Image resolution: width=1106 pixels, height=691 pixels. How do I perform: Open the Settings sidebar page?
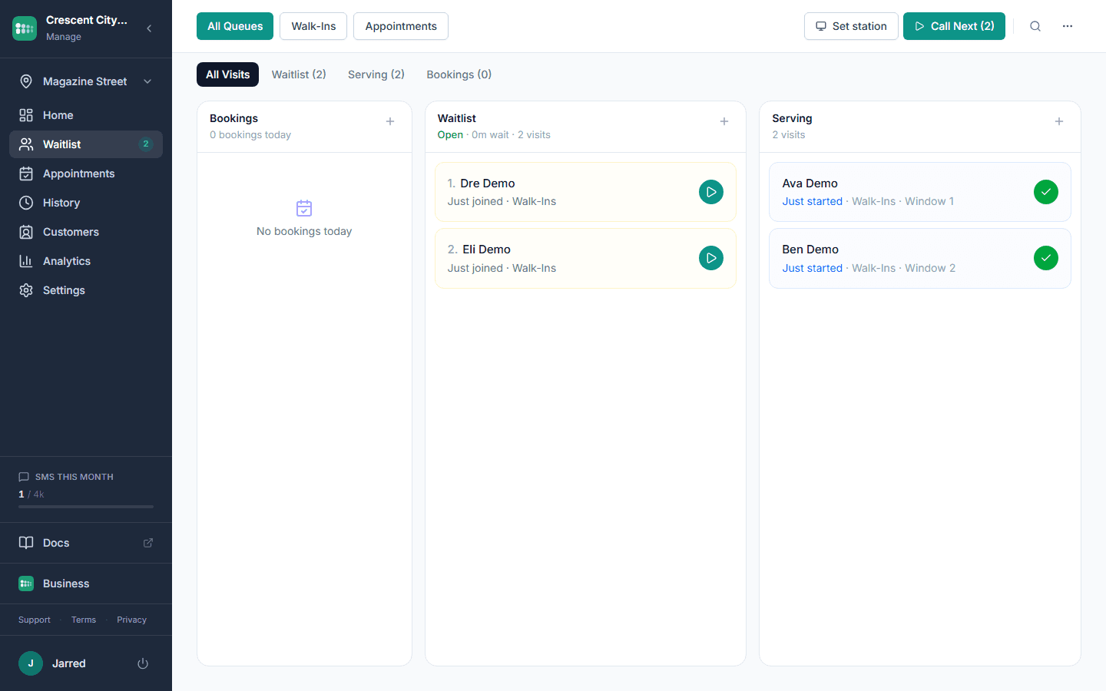86,290
